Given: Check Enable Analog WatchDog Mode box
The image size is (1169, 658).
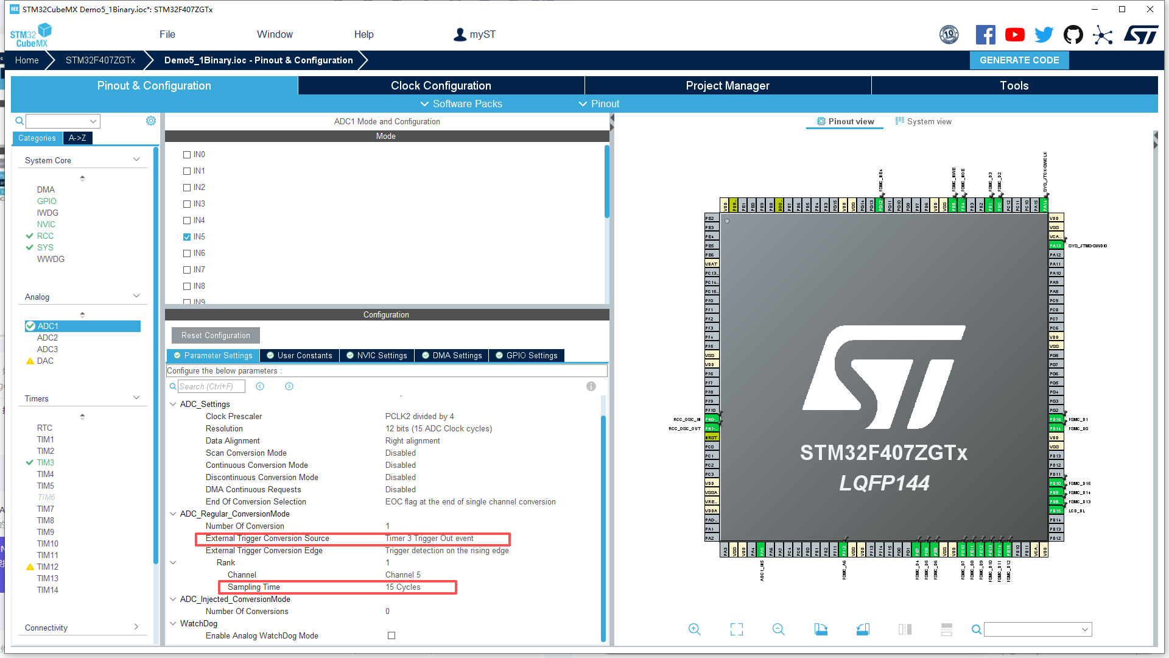Looking at the screenshot, I should click(x=391, y=635).
